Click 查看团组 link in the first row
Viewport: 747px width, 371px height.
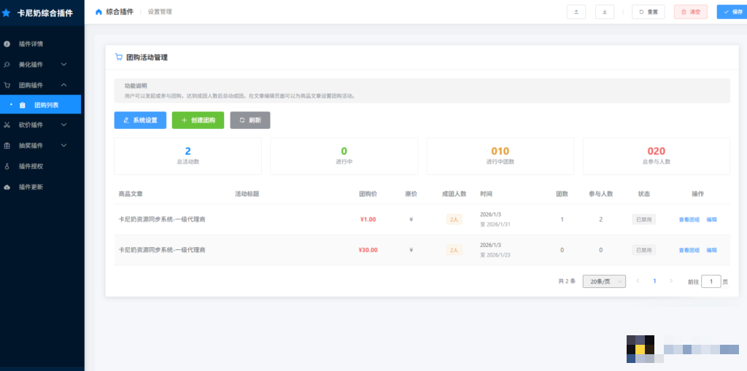coord(689,219)
